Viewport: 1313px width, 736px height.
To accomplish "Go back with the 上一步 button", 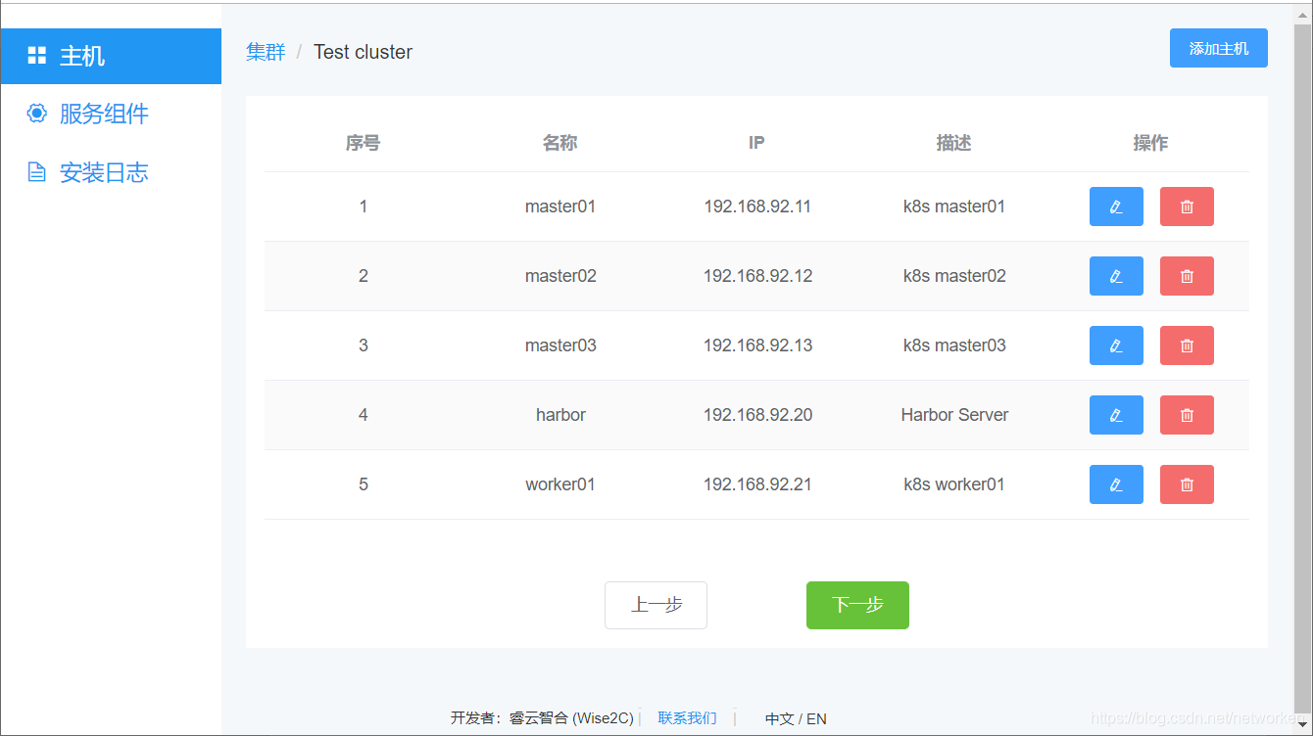I will coord(656,605).
